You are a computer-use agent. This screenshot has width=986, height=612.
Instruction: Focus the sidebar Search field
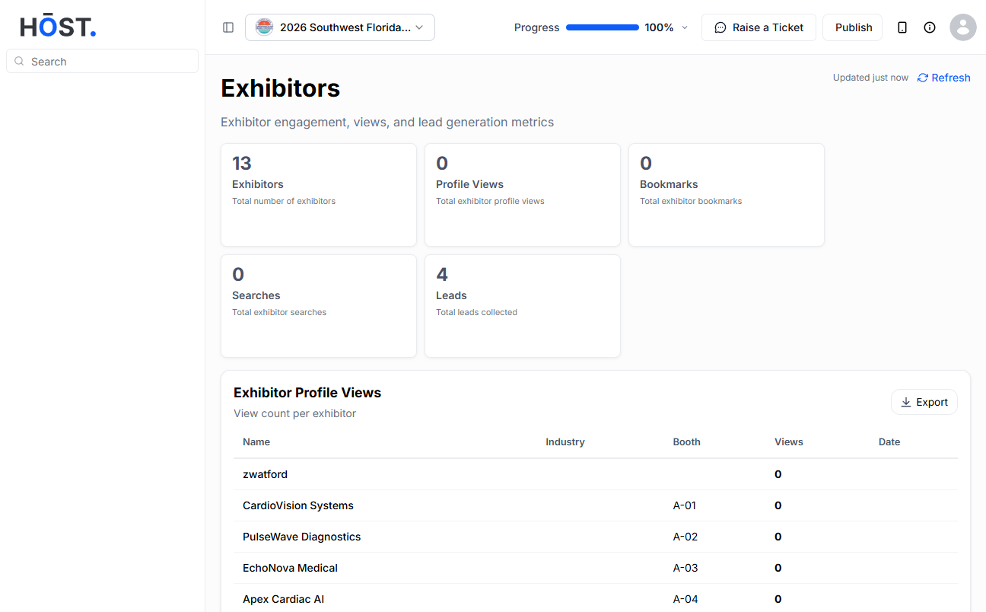pyautogui.click(x=103, y=62)
